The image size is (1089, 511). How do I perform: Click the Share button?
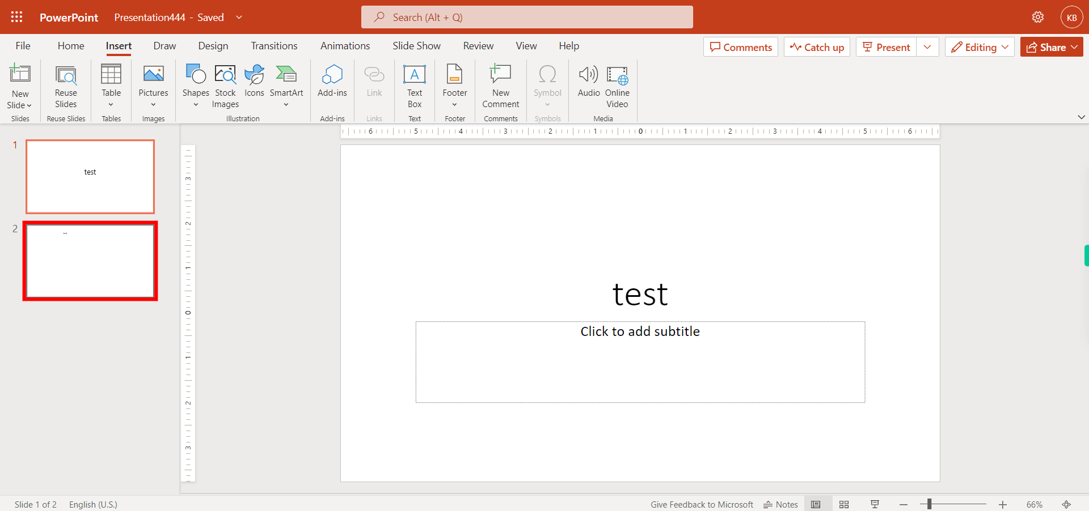(x=1052, y=47)
